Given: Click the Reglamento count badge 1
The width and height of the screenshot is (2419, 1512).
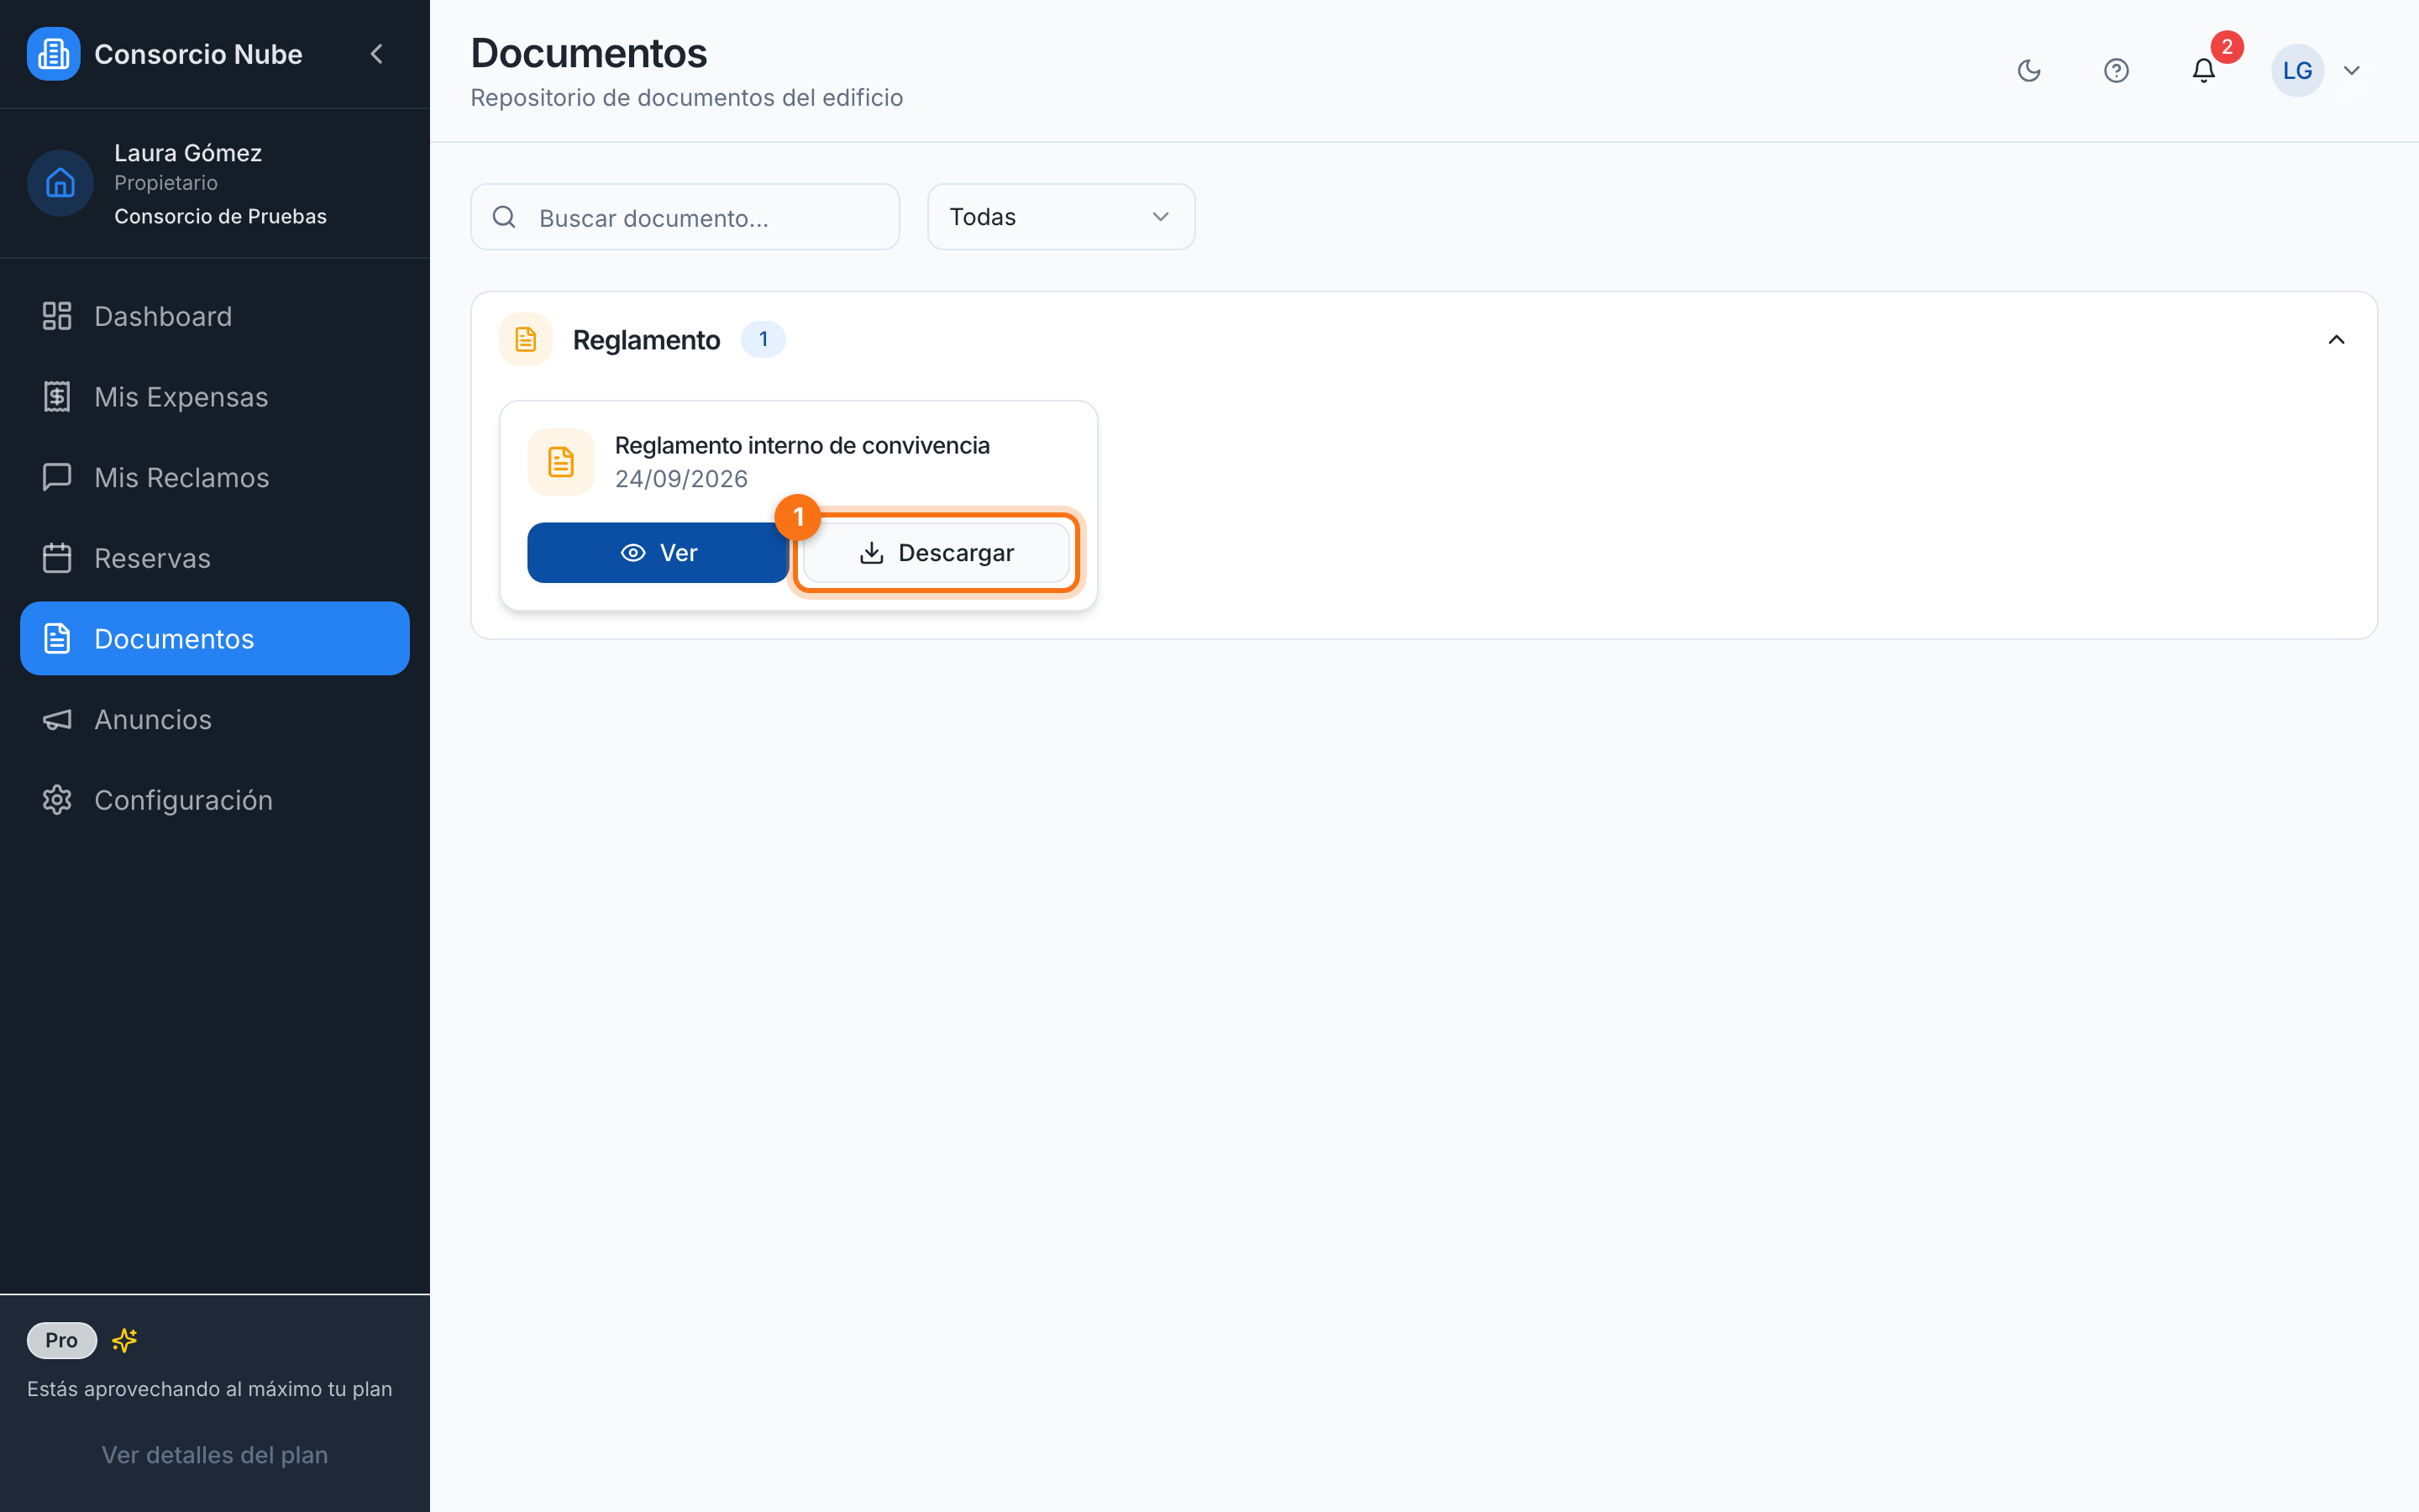Looking at the screenshot, I should point(763,340).
